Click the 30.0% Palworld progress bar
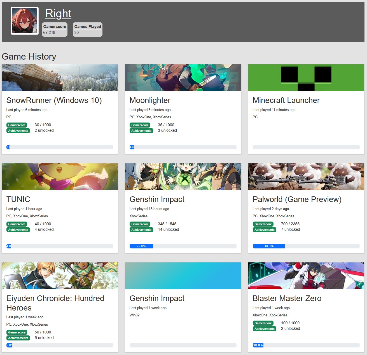367x355 pixels. [x=306, y=246]
